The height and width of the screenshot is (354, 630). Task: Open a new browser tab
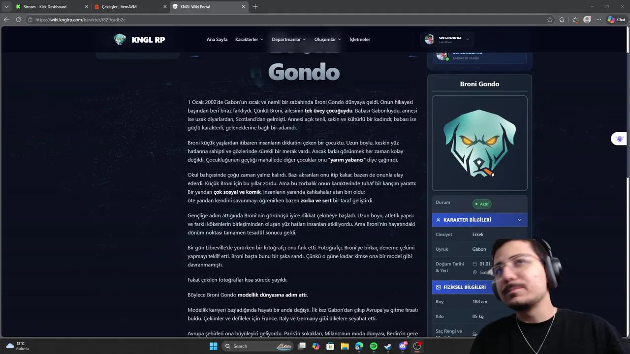pos(255,7)
